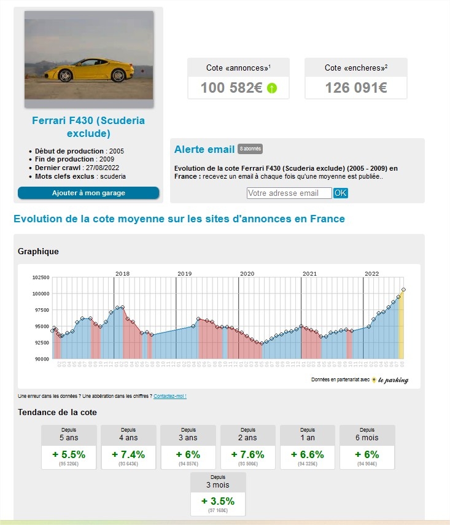Select the Depuis 3 ans trend box
Image resolution: width=450 pixels, height=525 pixels.
188,447
